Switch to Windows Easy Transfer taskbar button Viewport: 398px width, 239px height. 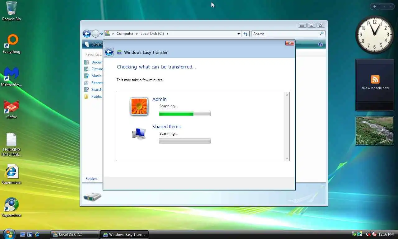[124, 234]
